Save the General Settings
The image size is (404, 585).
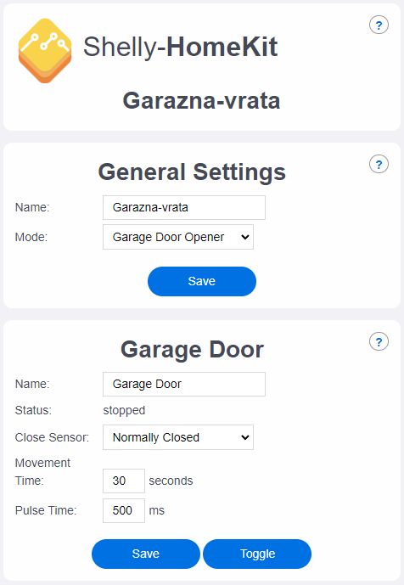pyautogui.click(x=202, y=281)
